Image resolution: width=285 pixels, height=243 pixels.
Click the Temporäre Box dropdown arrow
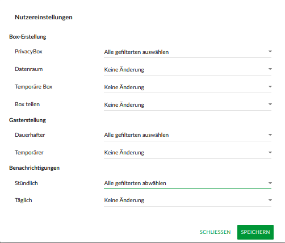tap(270, 87)
